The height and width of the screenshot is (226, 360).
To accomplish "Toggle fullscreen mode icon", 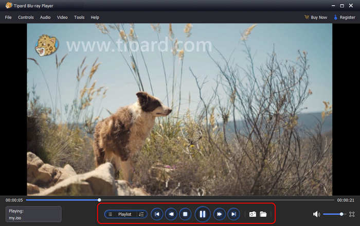I will 351,214.
